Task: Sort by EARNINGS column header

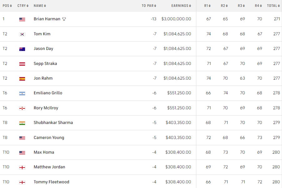Action: [181, 6]
